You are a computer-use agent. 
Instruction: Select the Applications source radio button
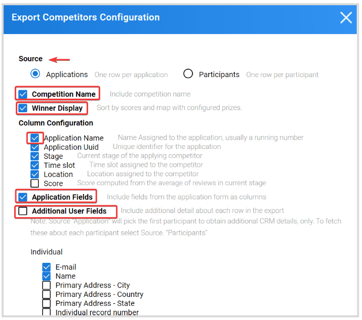(35, 74)
